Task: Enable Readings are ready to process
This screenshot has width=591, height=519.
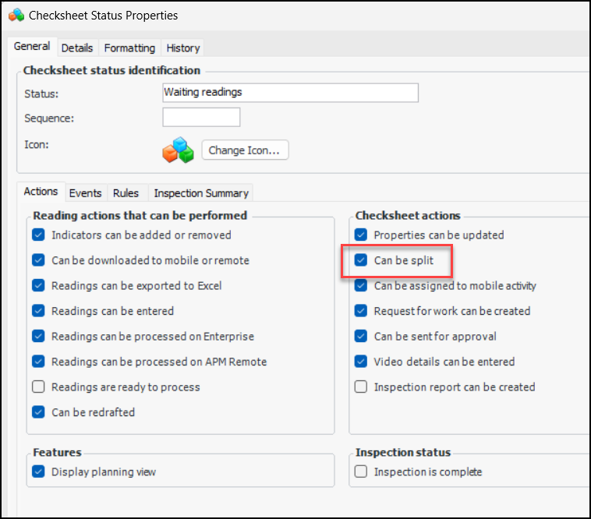Action: point(38,387)
